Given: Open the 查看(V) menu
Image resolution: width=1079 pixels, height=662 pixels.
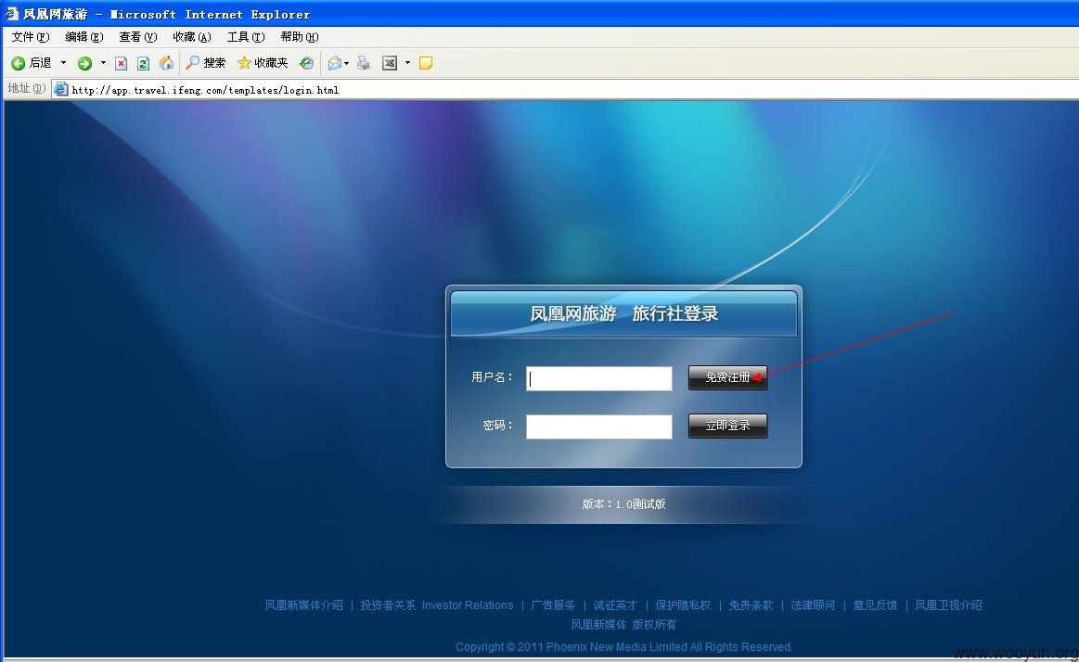Looking at the screenshot, I should (137, 37).
